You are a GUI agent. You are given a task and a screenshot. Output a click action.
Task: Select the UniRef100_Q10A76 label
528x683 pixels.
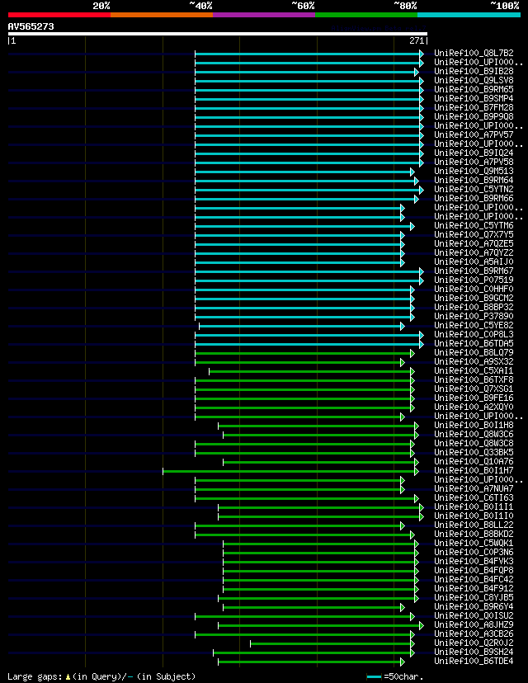[x=474, y=462]
